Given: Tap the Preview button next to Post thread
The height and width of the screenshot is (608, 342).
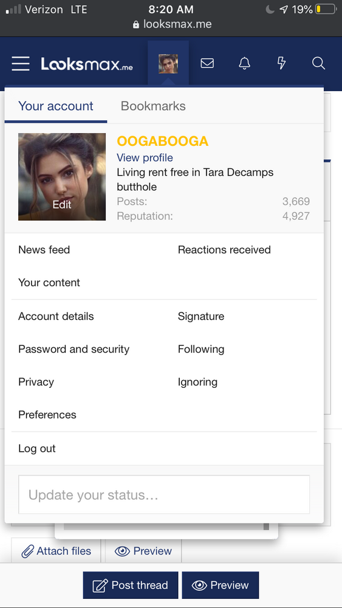Looking at the screenshot, I should point(221,585).
